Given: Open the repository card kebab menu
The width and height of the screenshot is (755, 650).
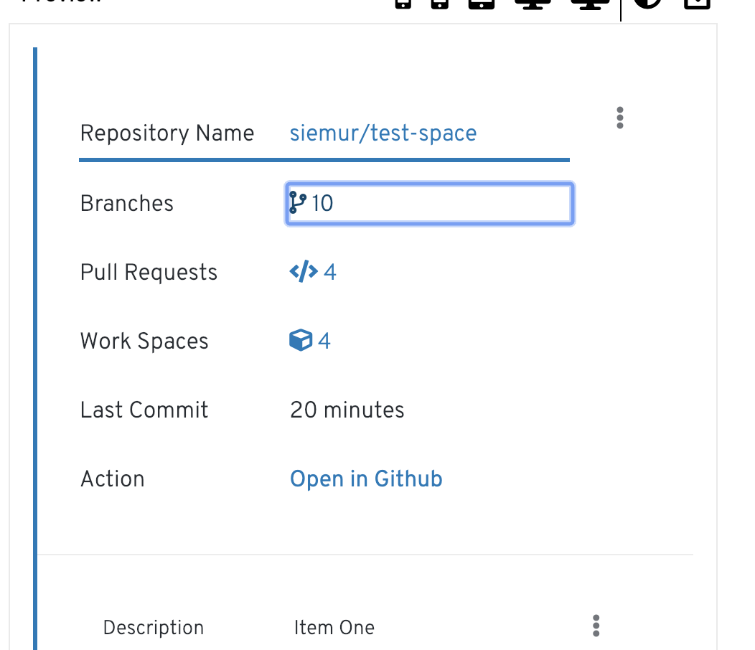Looking at the screenshot, I should 619,118.
